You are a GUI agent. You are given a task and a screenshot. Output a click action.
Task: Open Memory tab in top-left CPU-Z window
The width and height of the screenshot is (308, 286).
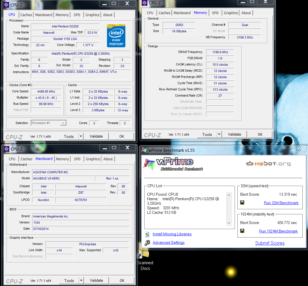click(x=62, y=15)
